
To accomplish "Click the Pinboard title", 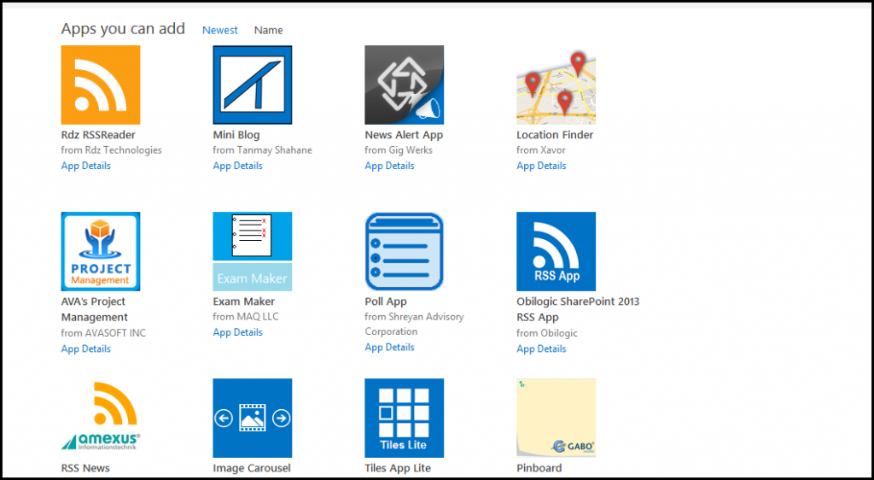I will 539,468.
